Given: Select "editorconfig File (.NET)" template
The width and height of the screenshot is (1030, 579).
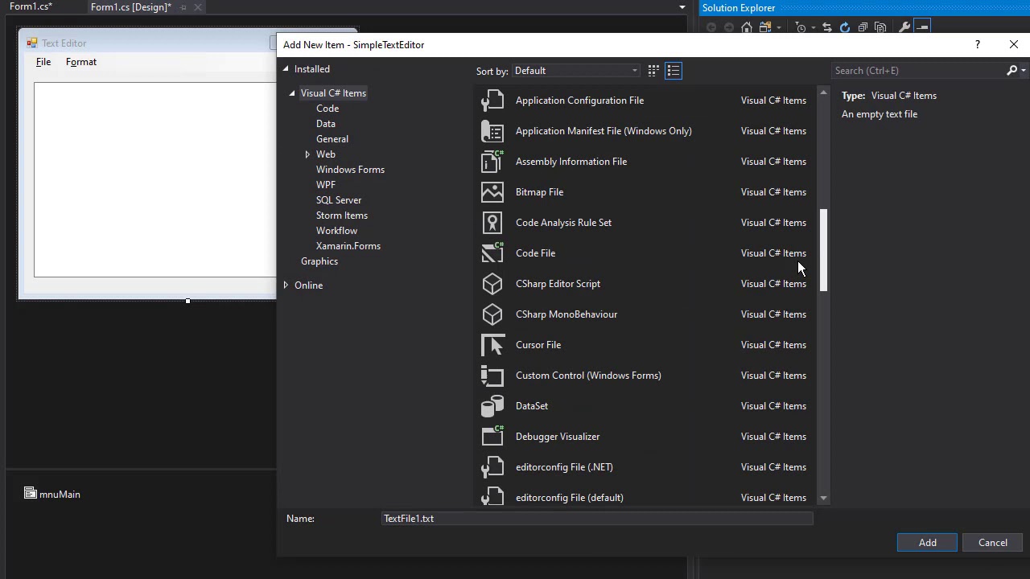Looking at the screenshot, I should pyautogui.click(x=643, y=467).
